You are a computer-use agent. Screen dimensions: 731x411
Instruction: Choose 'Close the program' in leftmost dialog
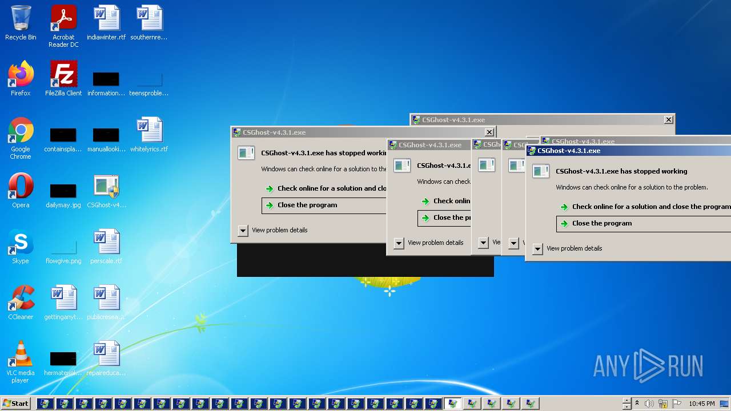(324, 205)
